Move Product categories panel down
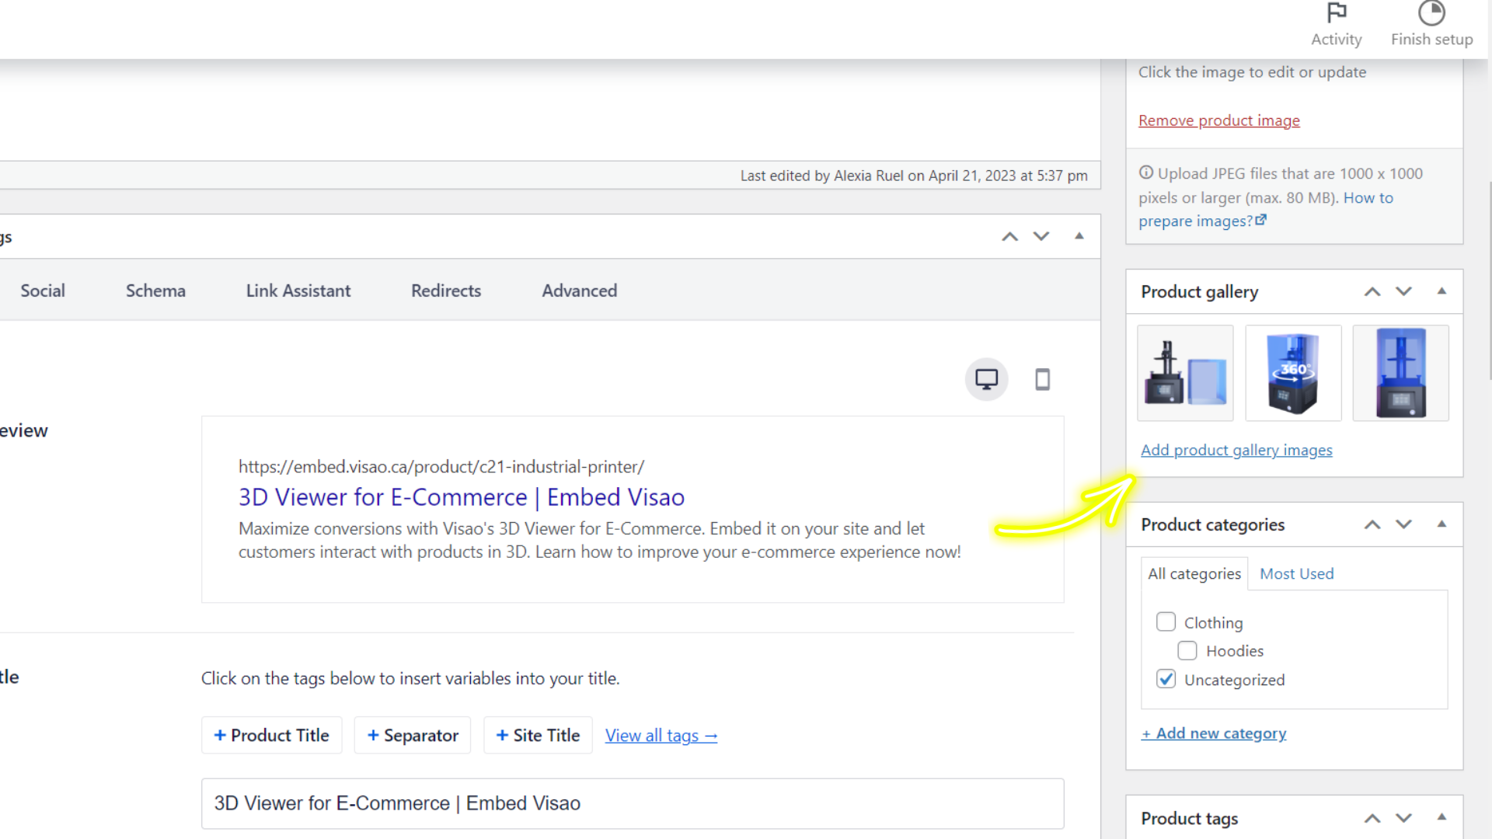Image resolution: width=1492 pixels, height=839 pixels. (x=1403, y=524)
